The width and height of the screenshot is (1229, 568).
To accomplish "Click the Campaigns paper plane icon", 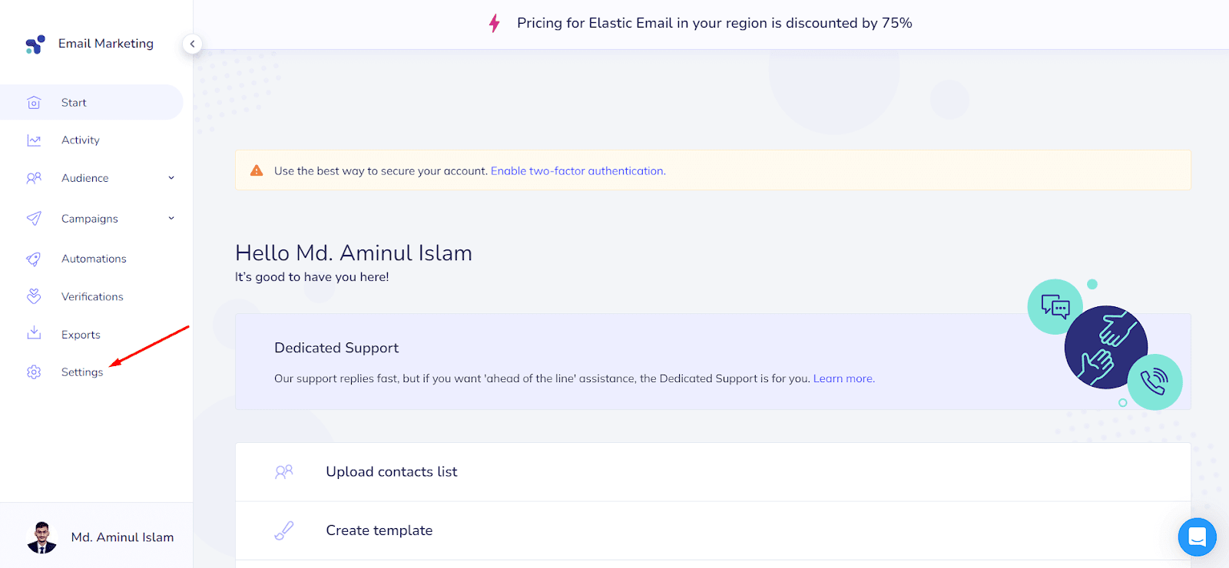I will 34,219.
